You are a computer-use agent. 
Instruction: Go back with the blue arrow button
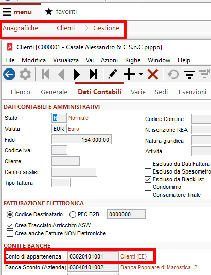[x=9, y=74]
